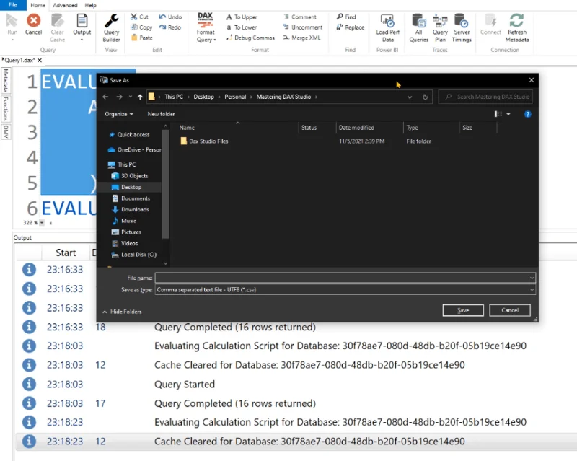This screenshot has height=461, width=577.
Task: Click the Refresh Metadata icon
Action: [x=516, y=21]
